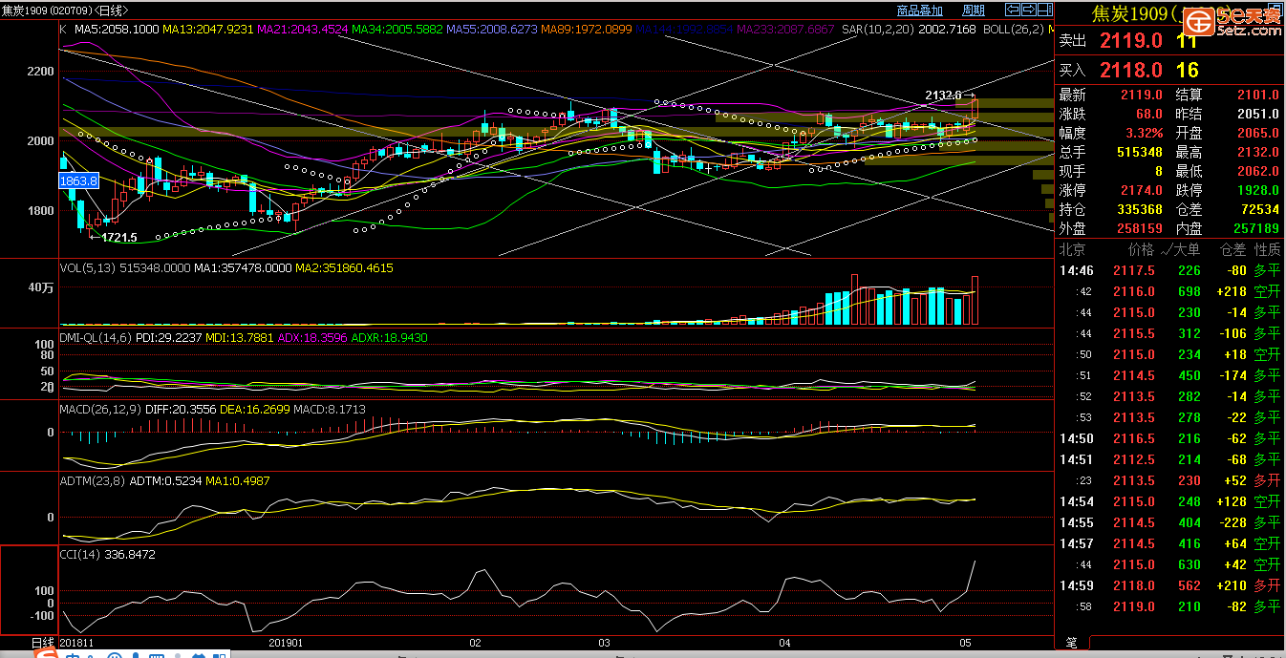Screen dimensions: 1286x658
Task: Click the 201901 date label on time axis
Action: click(x=287, y=644)
